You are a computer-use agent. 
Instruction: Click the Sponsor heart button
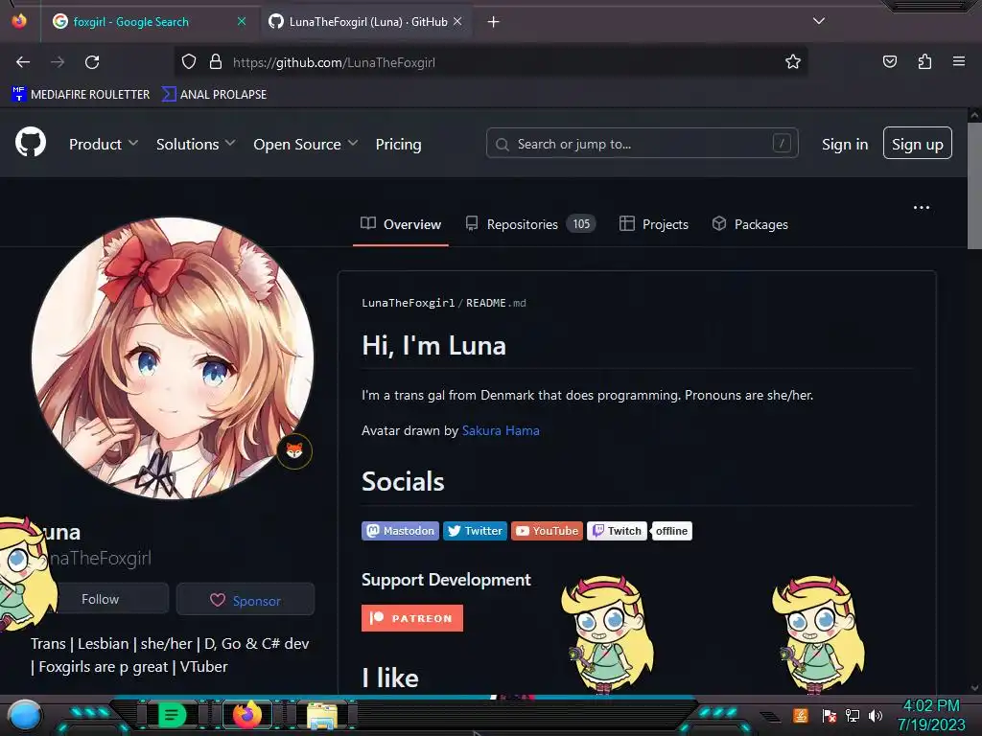(x=245, y=600)
